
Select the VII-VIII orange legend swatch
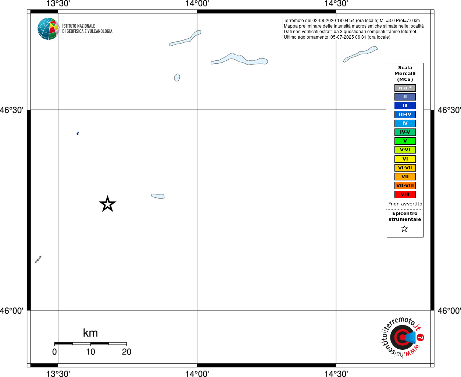coord(405,186)
